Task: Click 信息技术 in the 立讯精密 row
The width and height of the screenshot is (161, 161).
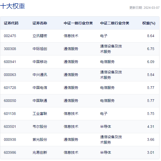Action: click(x=71, y=36)
